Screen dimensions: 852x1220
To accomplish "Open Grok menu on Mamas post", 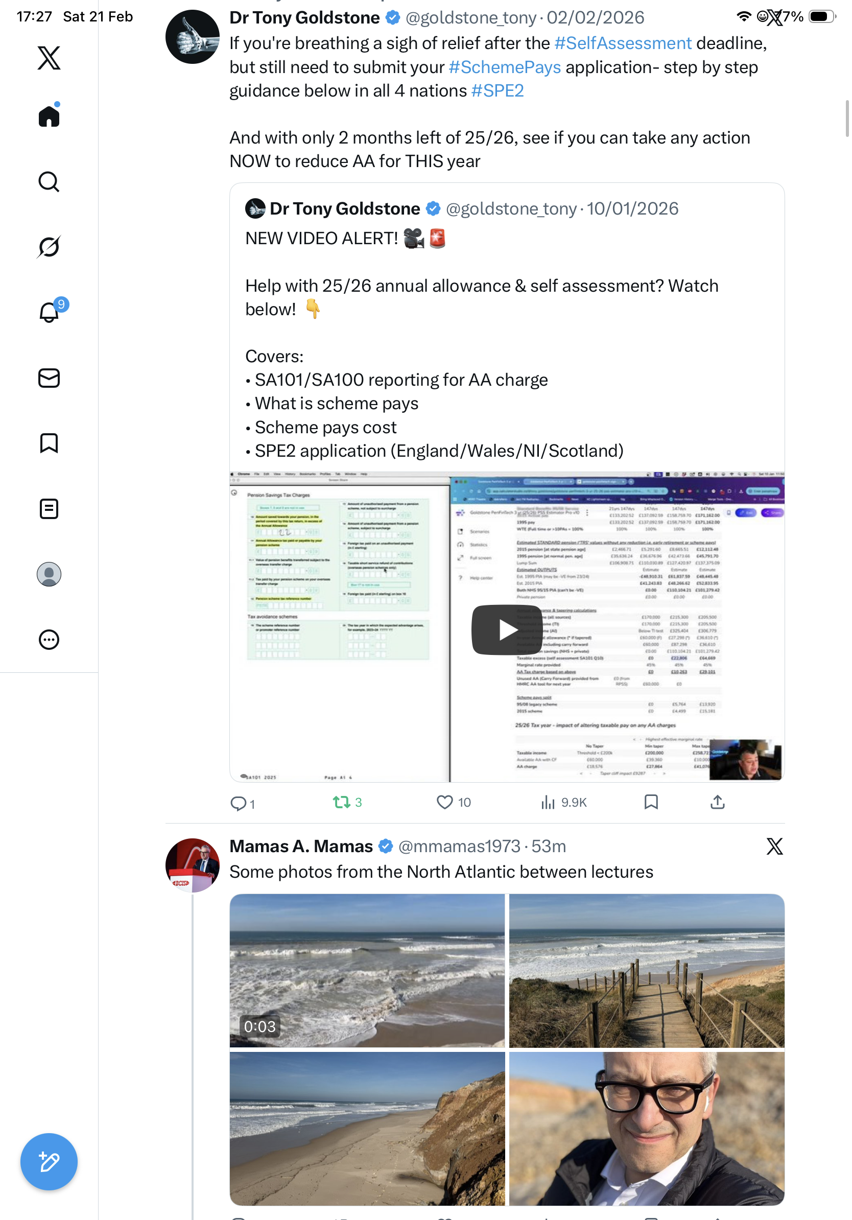I will pyautogui.click(x=774, y=846).
